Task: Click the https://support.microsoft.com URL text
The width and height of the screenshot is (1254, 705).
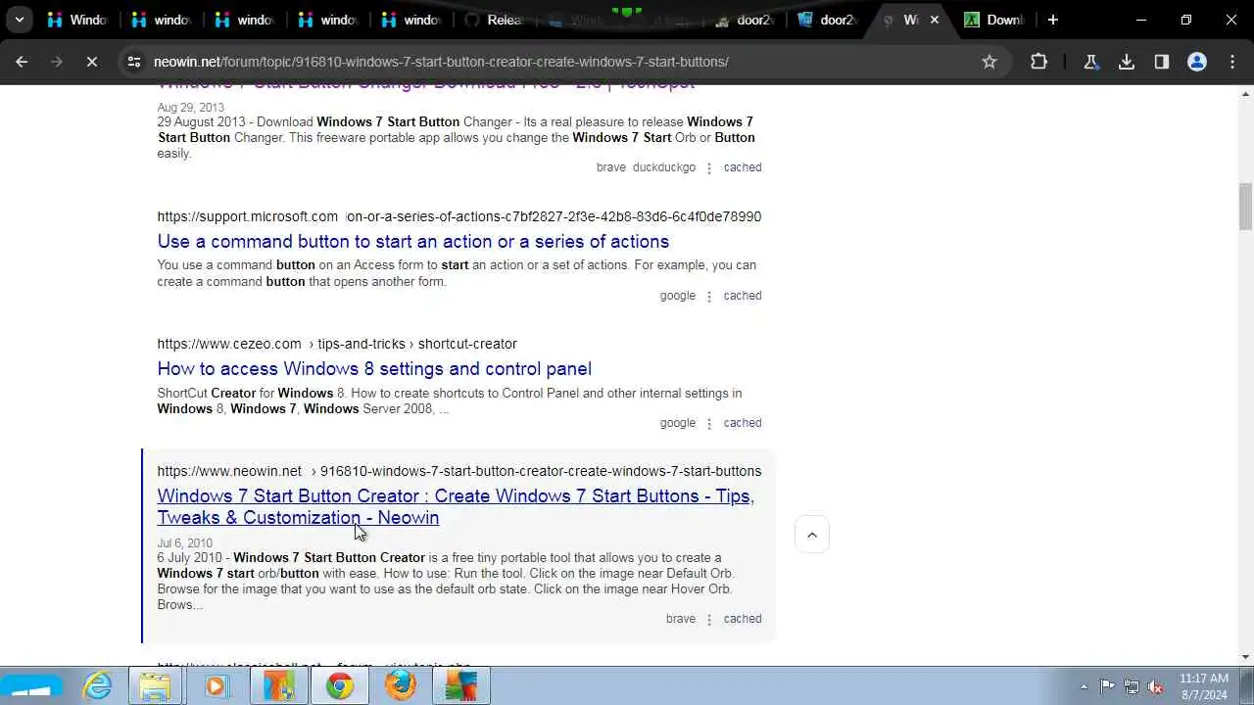Action: tap(248, 216)
